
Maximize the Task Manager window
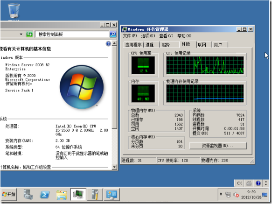[x=245, y=29]
